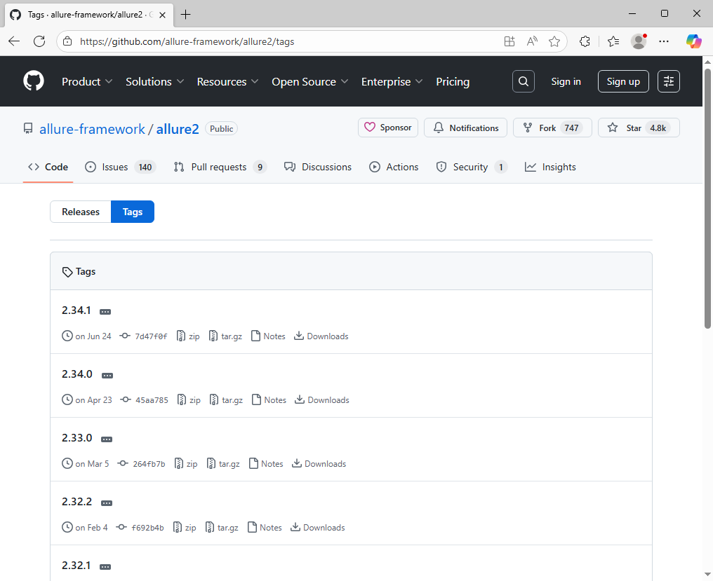This screenshot has width=713, height=581.
Task: Click the Sign up button
Action: [623, 81]
